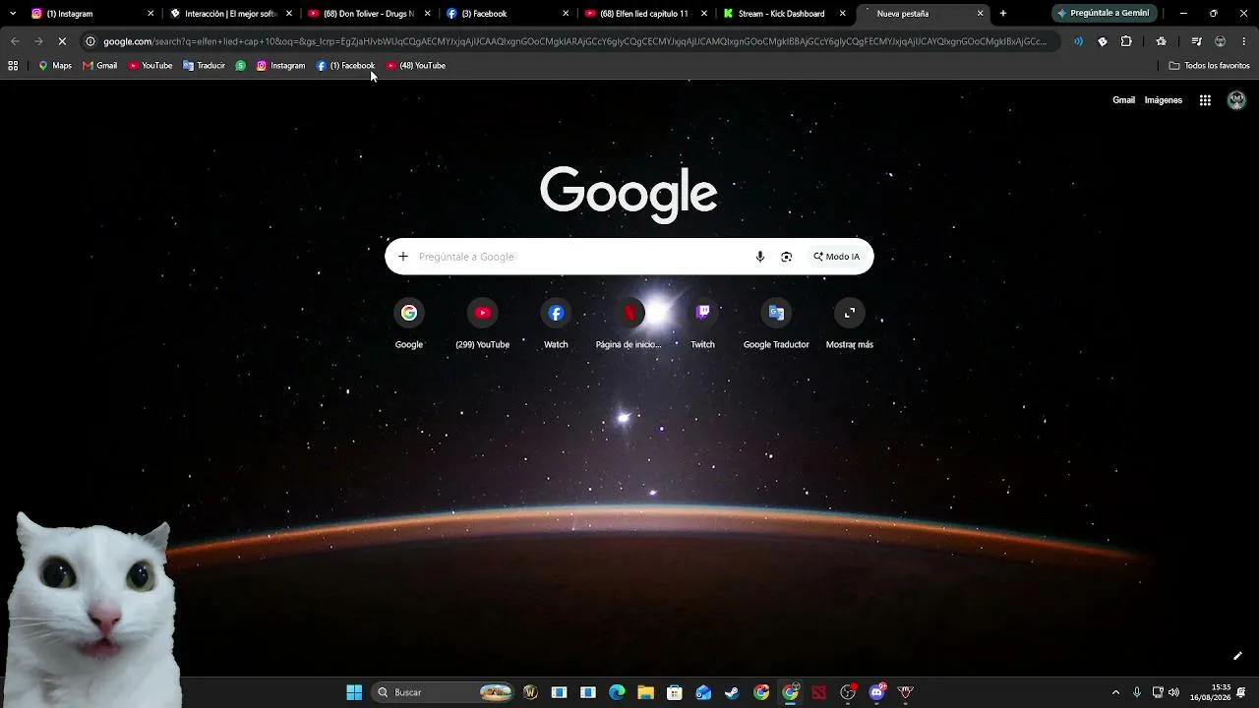Open the taskbar clock and date
This screenshot has width=1259, height=708.
click(x=1210, y=692)
